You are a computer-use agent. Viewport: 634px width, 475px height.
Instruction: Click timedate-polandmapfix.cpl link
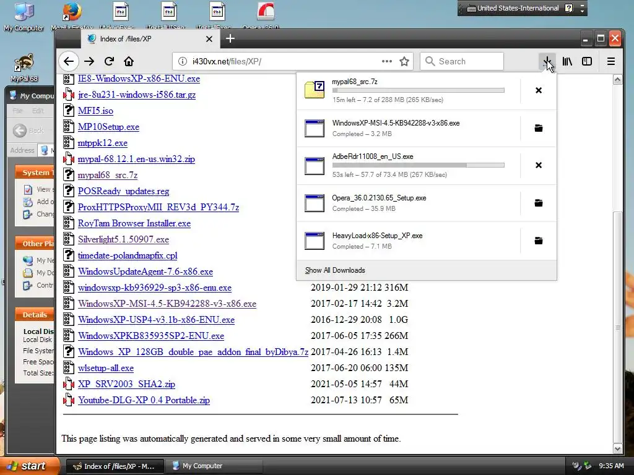(x=128, y=255)
